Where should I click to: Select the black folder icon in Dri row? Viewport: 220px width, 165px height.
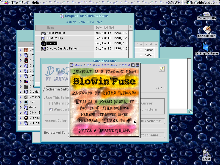(x=26, y=86)
